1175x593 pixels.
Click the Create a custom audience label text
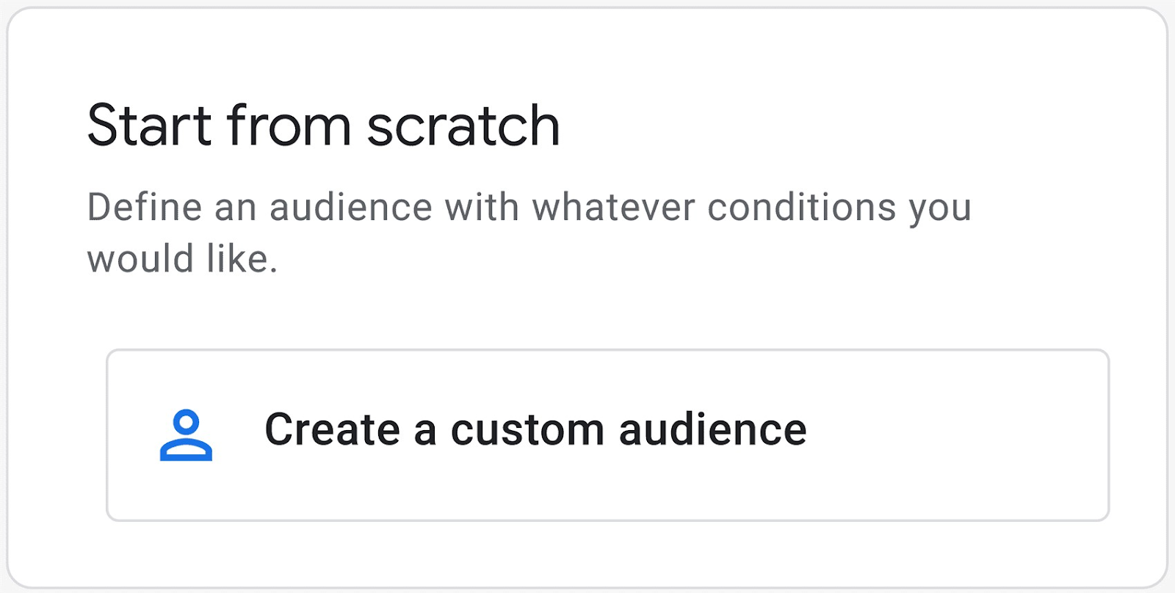[x=537, y=429]
